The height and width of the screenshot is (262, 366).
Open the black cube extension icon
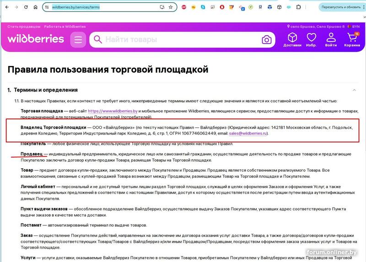[279, 7]
